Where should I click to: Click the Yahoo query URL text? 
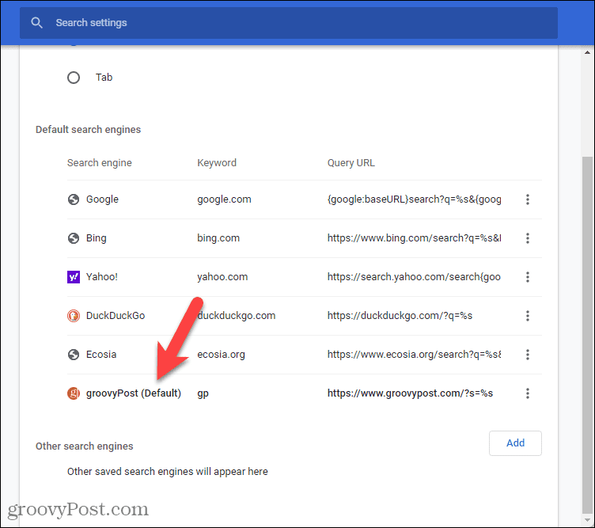tap(414, 277)
